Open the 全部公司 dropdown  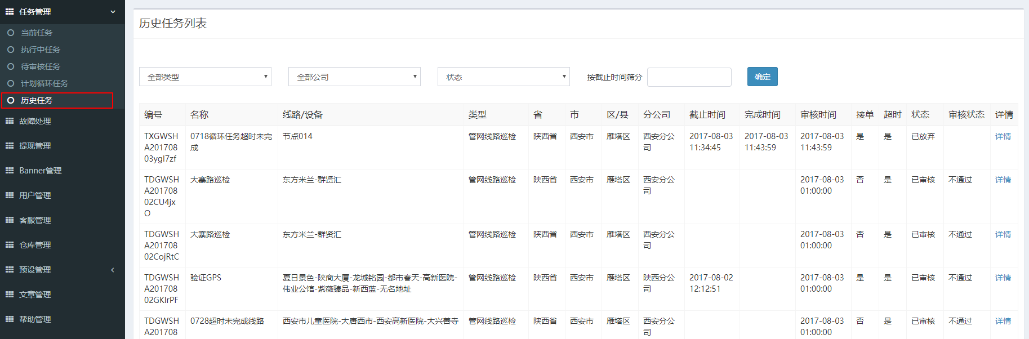click(x=354, y=77)
